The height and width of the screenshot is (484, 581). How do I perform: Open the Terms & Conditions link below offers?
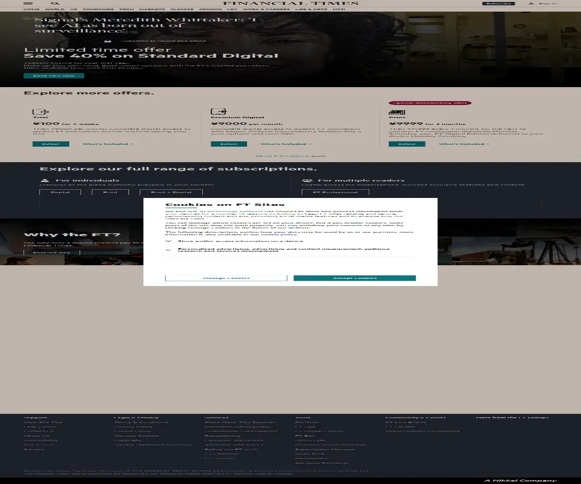click(282, 156)
